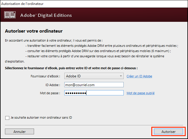Select the "Fournisseur d'eBook :" label
Viewport: 188px width, 139px height.
coord(45,76)
